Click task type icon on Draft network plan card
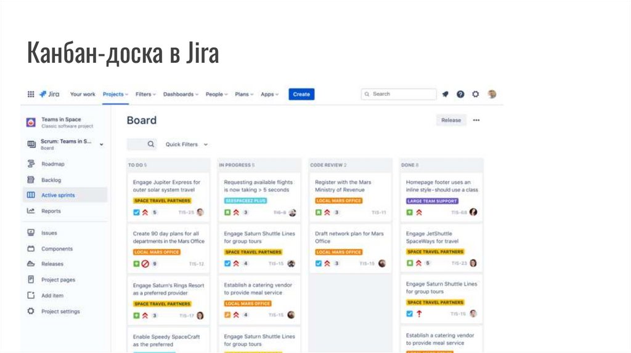 [x=319, y=263]
